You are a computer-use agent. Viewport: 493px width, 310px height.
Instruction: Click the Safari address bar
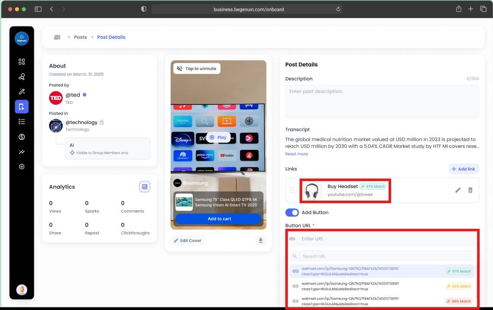(x=247, y=9)
